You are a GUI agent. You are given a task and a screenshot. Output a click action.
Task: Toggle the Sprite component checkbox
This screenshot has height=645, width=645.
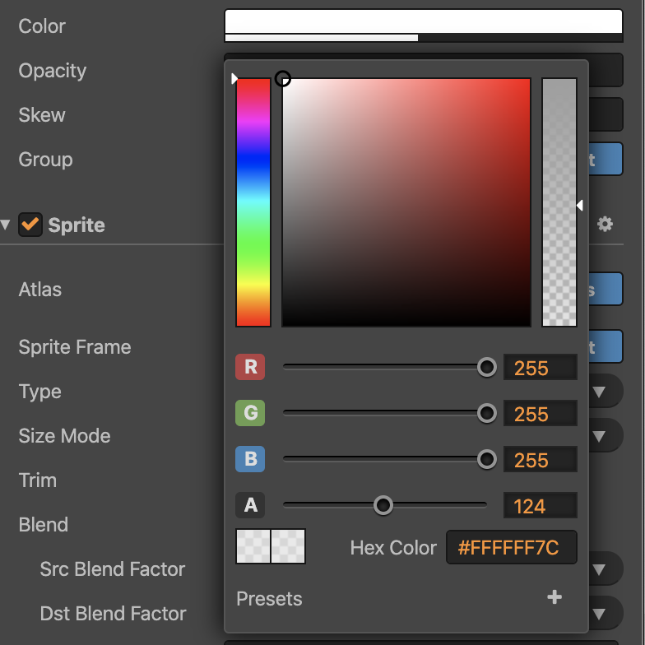tap(30, 225)
